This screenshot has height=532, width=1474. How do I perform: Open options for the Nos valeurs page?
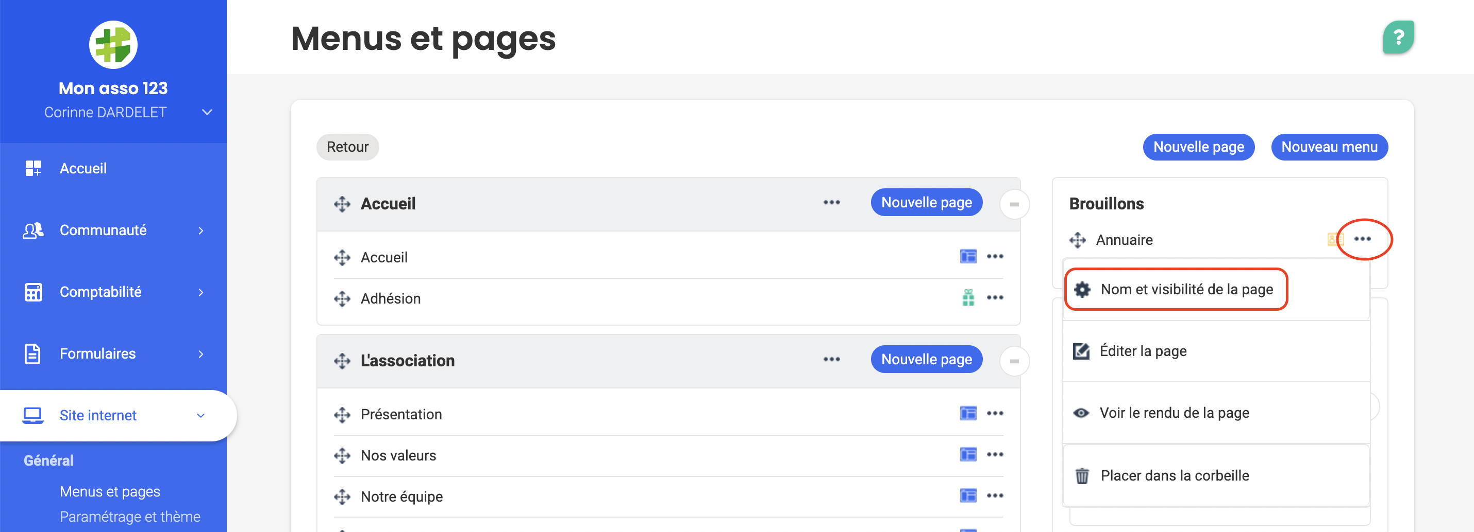(995, 454)
